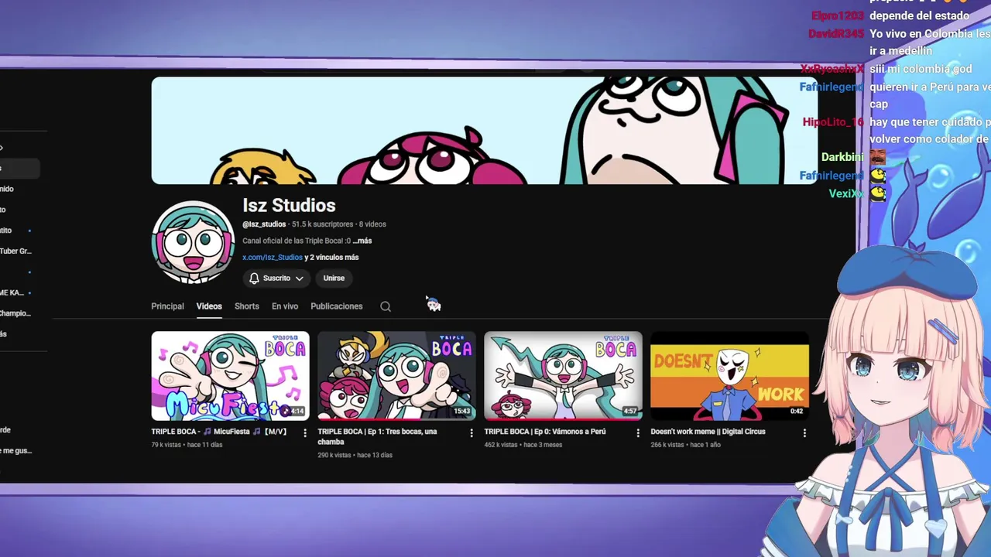
Task: Click chat username VexiXx
Action: coord(846,193)
